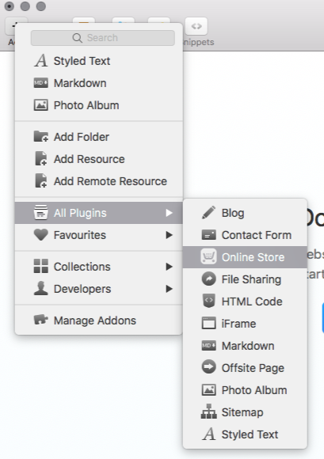Expand the Favourites submenu arrow

point(169,235)
